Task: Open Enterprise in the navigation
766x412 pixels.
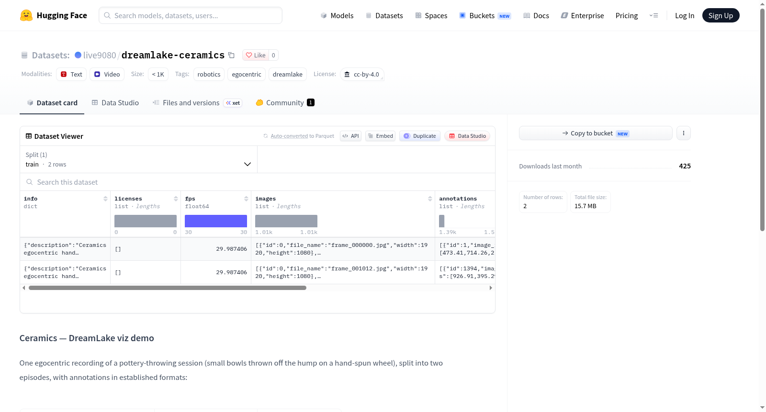Action: coord(582,15)
